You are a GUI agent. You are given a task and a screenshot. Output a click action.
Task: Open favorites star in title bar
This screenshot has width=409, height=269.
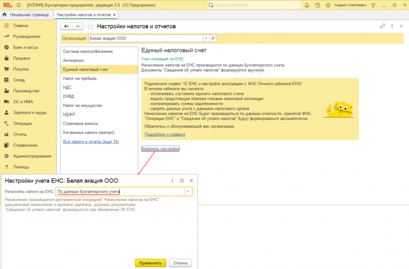click(x=328, y=5)
